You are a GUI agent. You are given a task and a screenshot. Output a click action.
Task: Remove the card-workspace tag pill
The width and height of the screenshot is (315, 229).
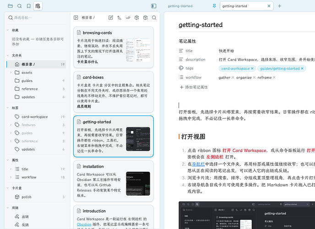252,69
